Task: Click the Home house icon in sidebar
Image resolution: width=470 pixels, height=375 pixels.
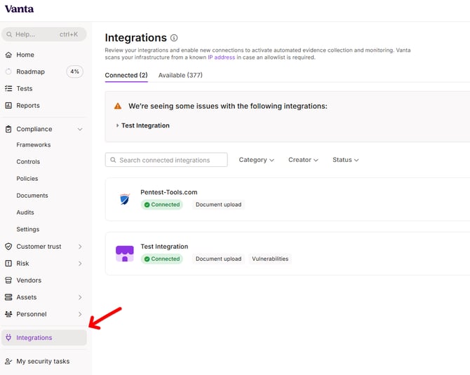Action: [8, 55]
